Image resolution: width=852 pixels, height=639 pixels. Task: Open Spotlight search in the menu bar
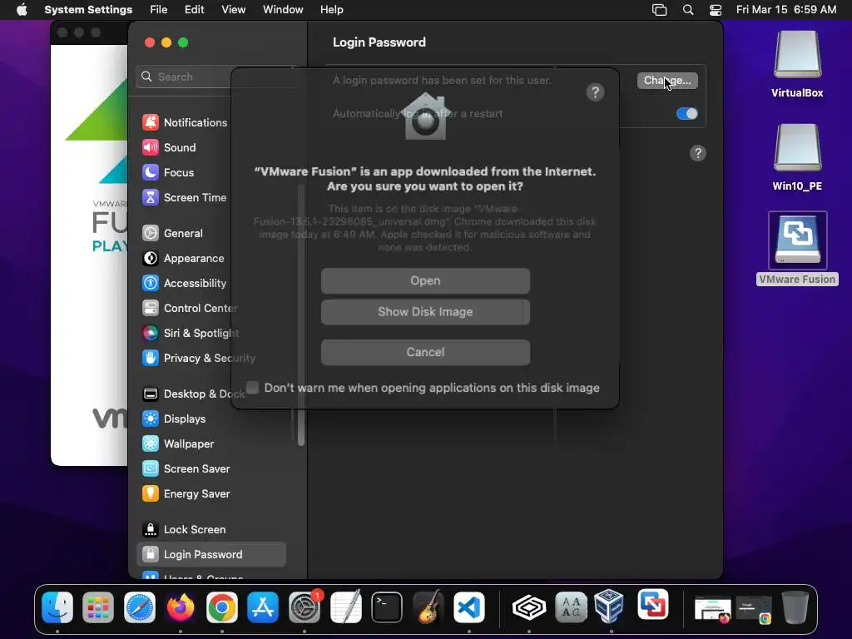(688, 10)
